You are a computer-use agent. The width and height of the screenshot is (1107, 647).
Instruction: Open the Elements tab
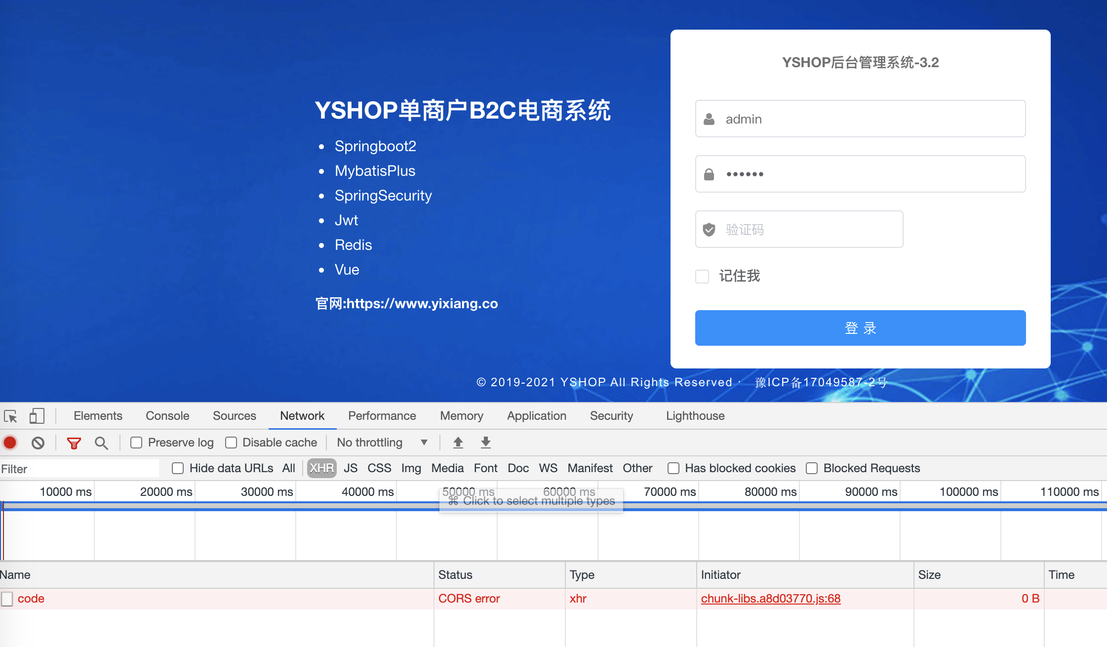point(98,416)
